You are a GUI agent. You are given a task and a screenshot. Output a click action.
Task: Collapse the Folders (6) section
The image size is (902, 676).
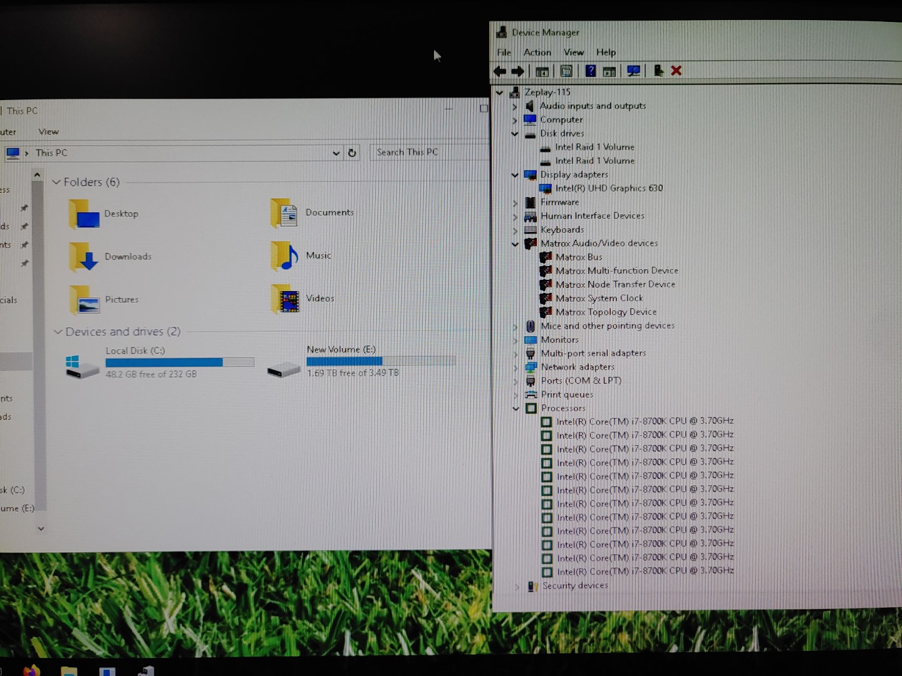[x=56, y=182]
